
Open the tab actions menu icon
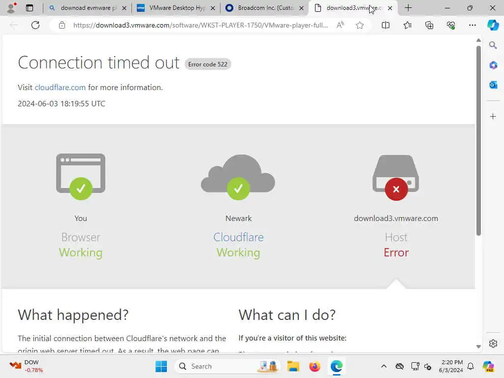[x=30, y=8]
